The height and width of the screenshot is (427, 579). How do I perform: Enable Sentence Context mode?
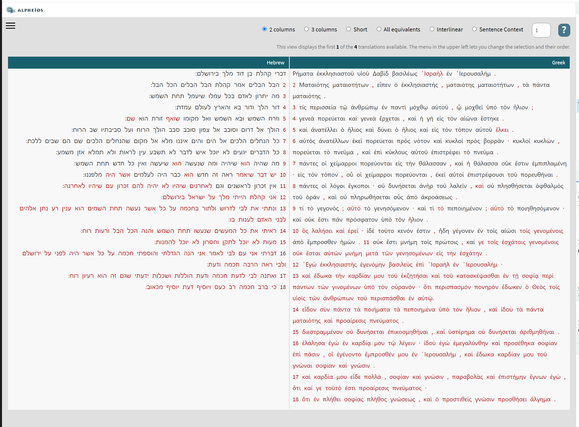pos(474,29)
